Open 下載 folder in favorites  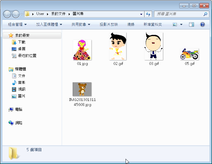tap(22, 42)
